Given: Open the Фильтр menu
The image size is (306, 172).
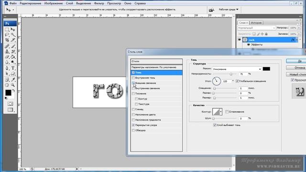Looking at the screenshot, I should (99, 3).
